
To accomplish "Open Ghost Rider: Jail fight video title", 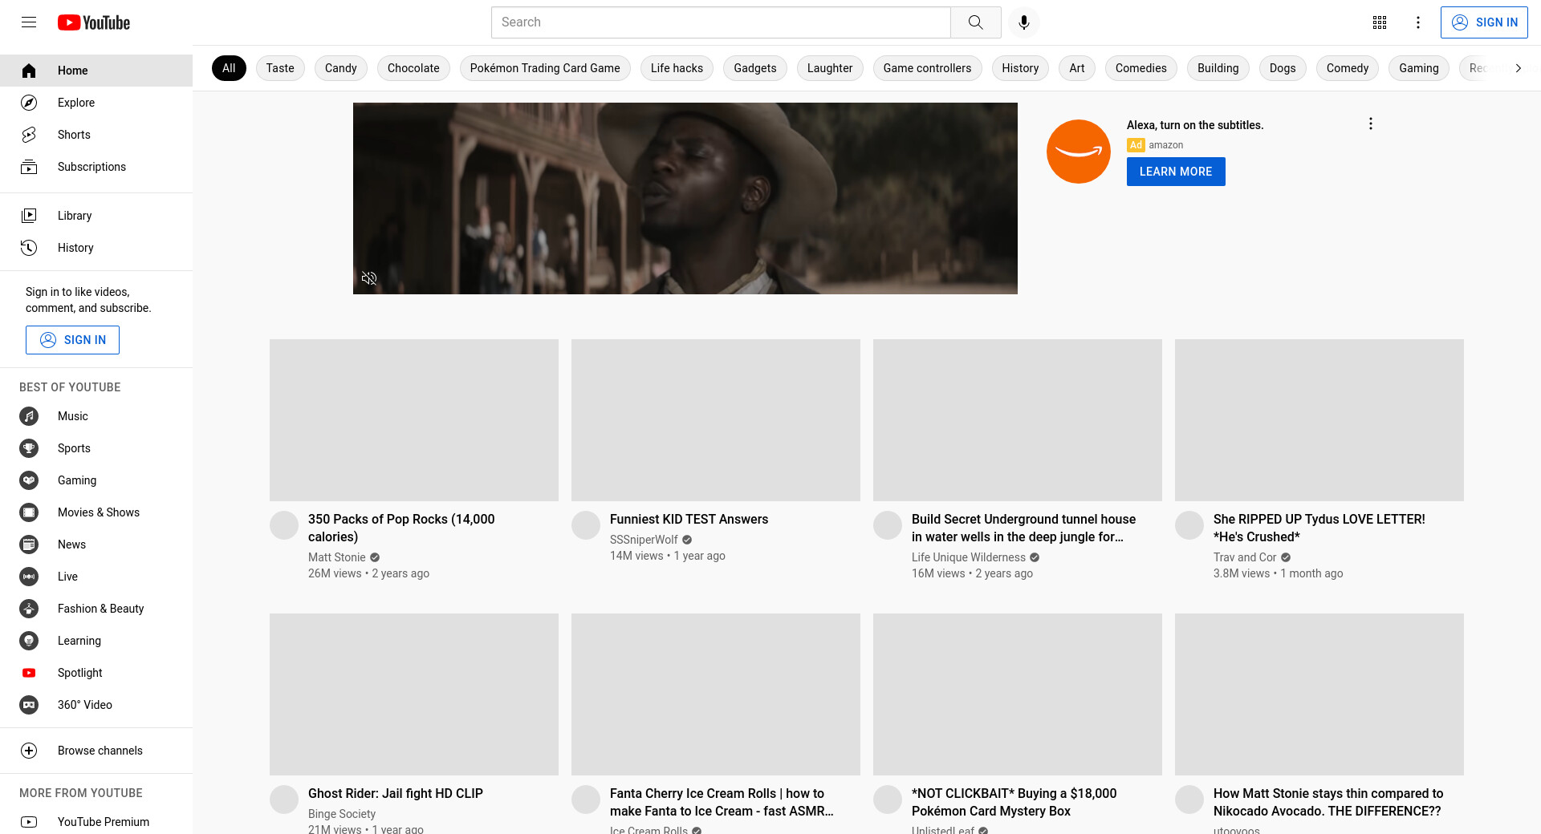I will coord(396,794).
